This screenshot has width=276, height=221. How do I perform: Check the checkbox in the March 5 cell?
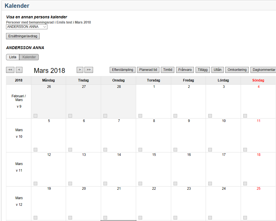pyautogui.click(x=35, y=150)
